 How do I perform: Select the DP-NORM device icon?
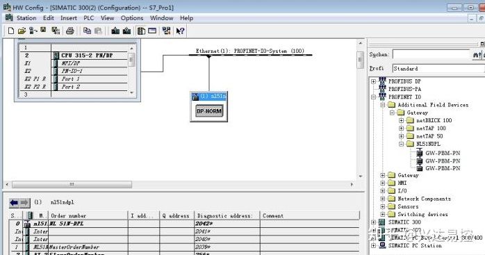click(209, 111)
